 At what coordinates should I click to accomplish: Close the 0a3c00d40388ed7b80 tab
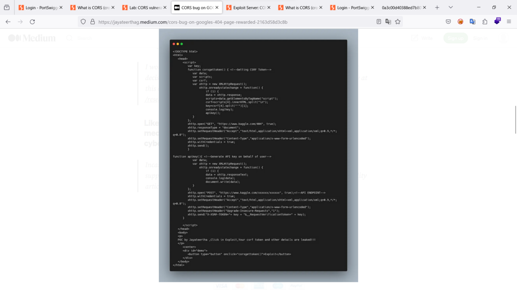tap(425, 7)
